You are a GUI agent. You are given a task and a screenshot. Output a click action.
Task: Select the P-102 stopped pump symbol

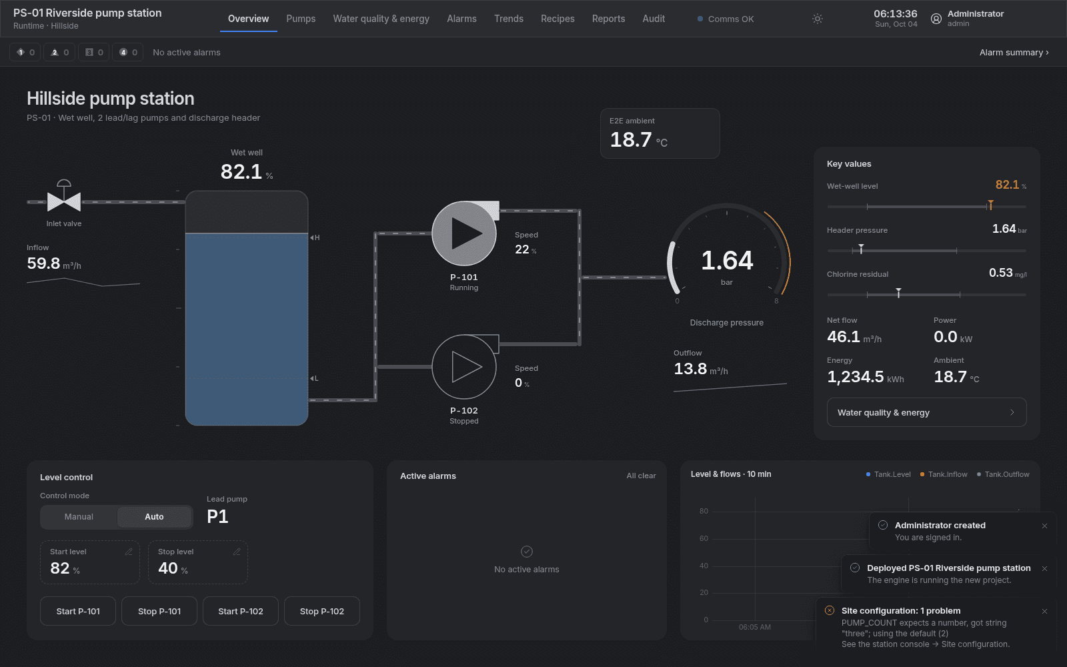pyautogui.click(x=464, y=367)
